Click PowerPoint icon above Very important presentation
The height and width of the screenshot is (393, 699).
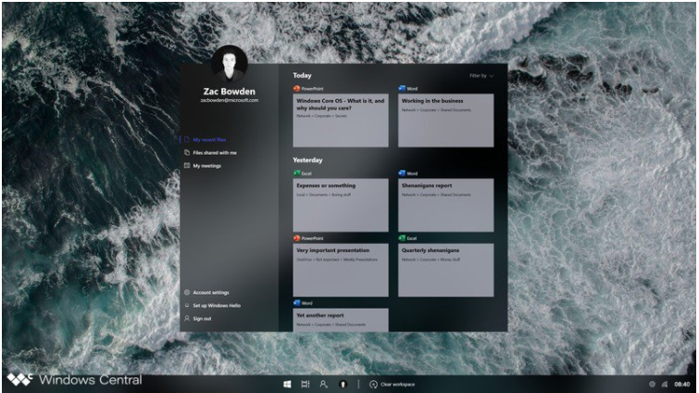(296, 238)
